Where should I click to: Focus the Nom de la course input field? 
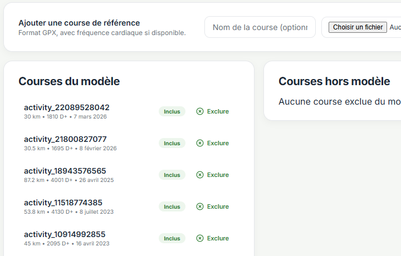(260, 27)
